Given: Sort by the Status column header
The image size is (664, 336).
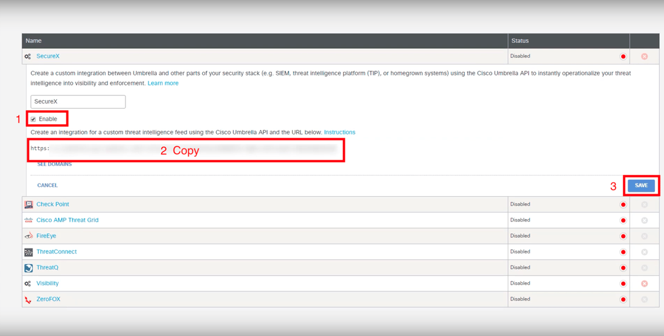Looking at the screenshot, I should 520,40.
